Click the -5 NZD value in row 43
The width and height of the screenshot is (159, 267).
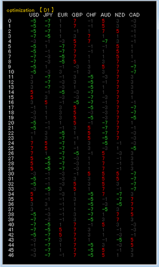click(119, 240)
